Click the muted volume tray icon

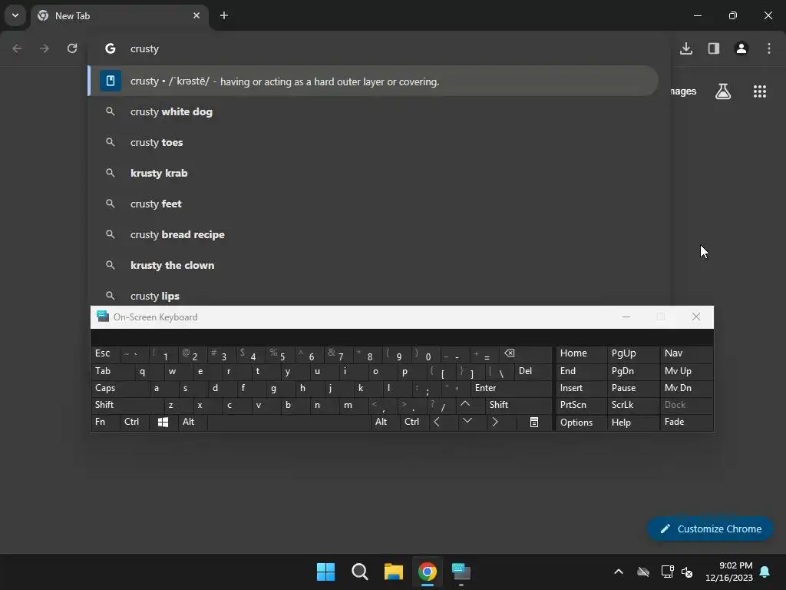687,572
